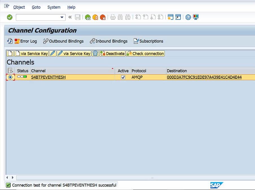Click the green success icon in status bar

coord(8,185)
